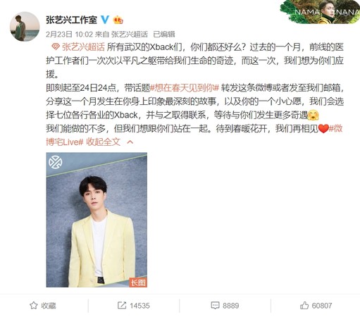Click the star favorite icon
The height and width of the screenshot is (317, 360).
click(x=34, y=306)
